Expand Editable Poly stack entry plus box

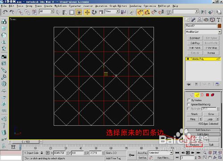(188, 59)
